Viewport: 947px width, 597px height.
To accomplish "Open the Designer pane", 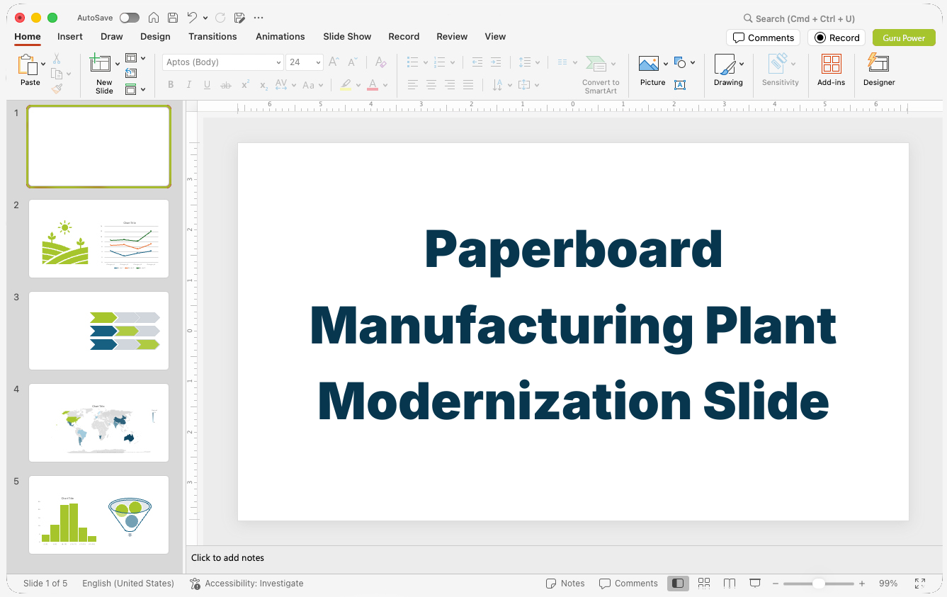I will coord(879,70).
